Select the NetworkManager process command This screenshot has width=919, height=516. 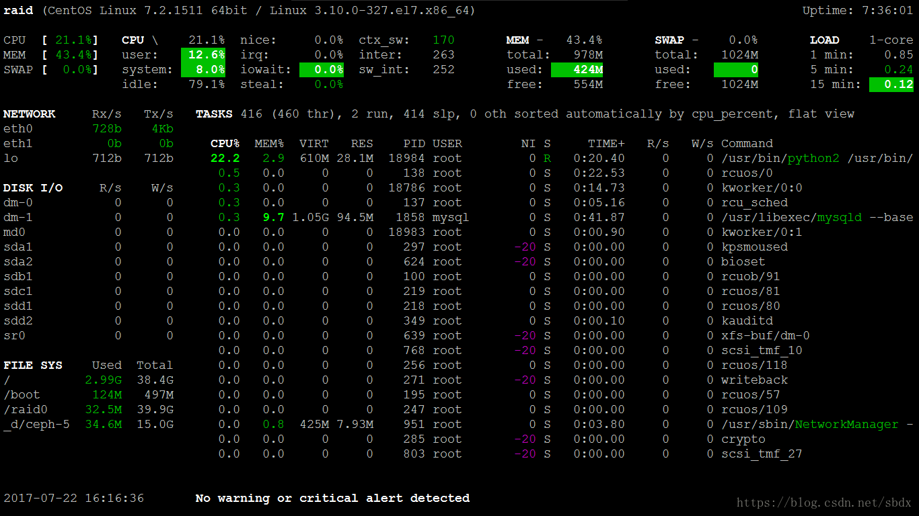[817, 425]
